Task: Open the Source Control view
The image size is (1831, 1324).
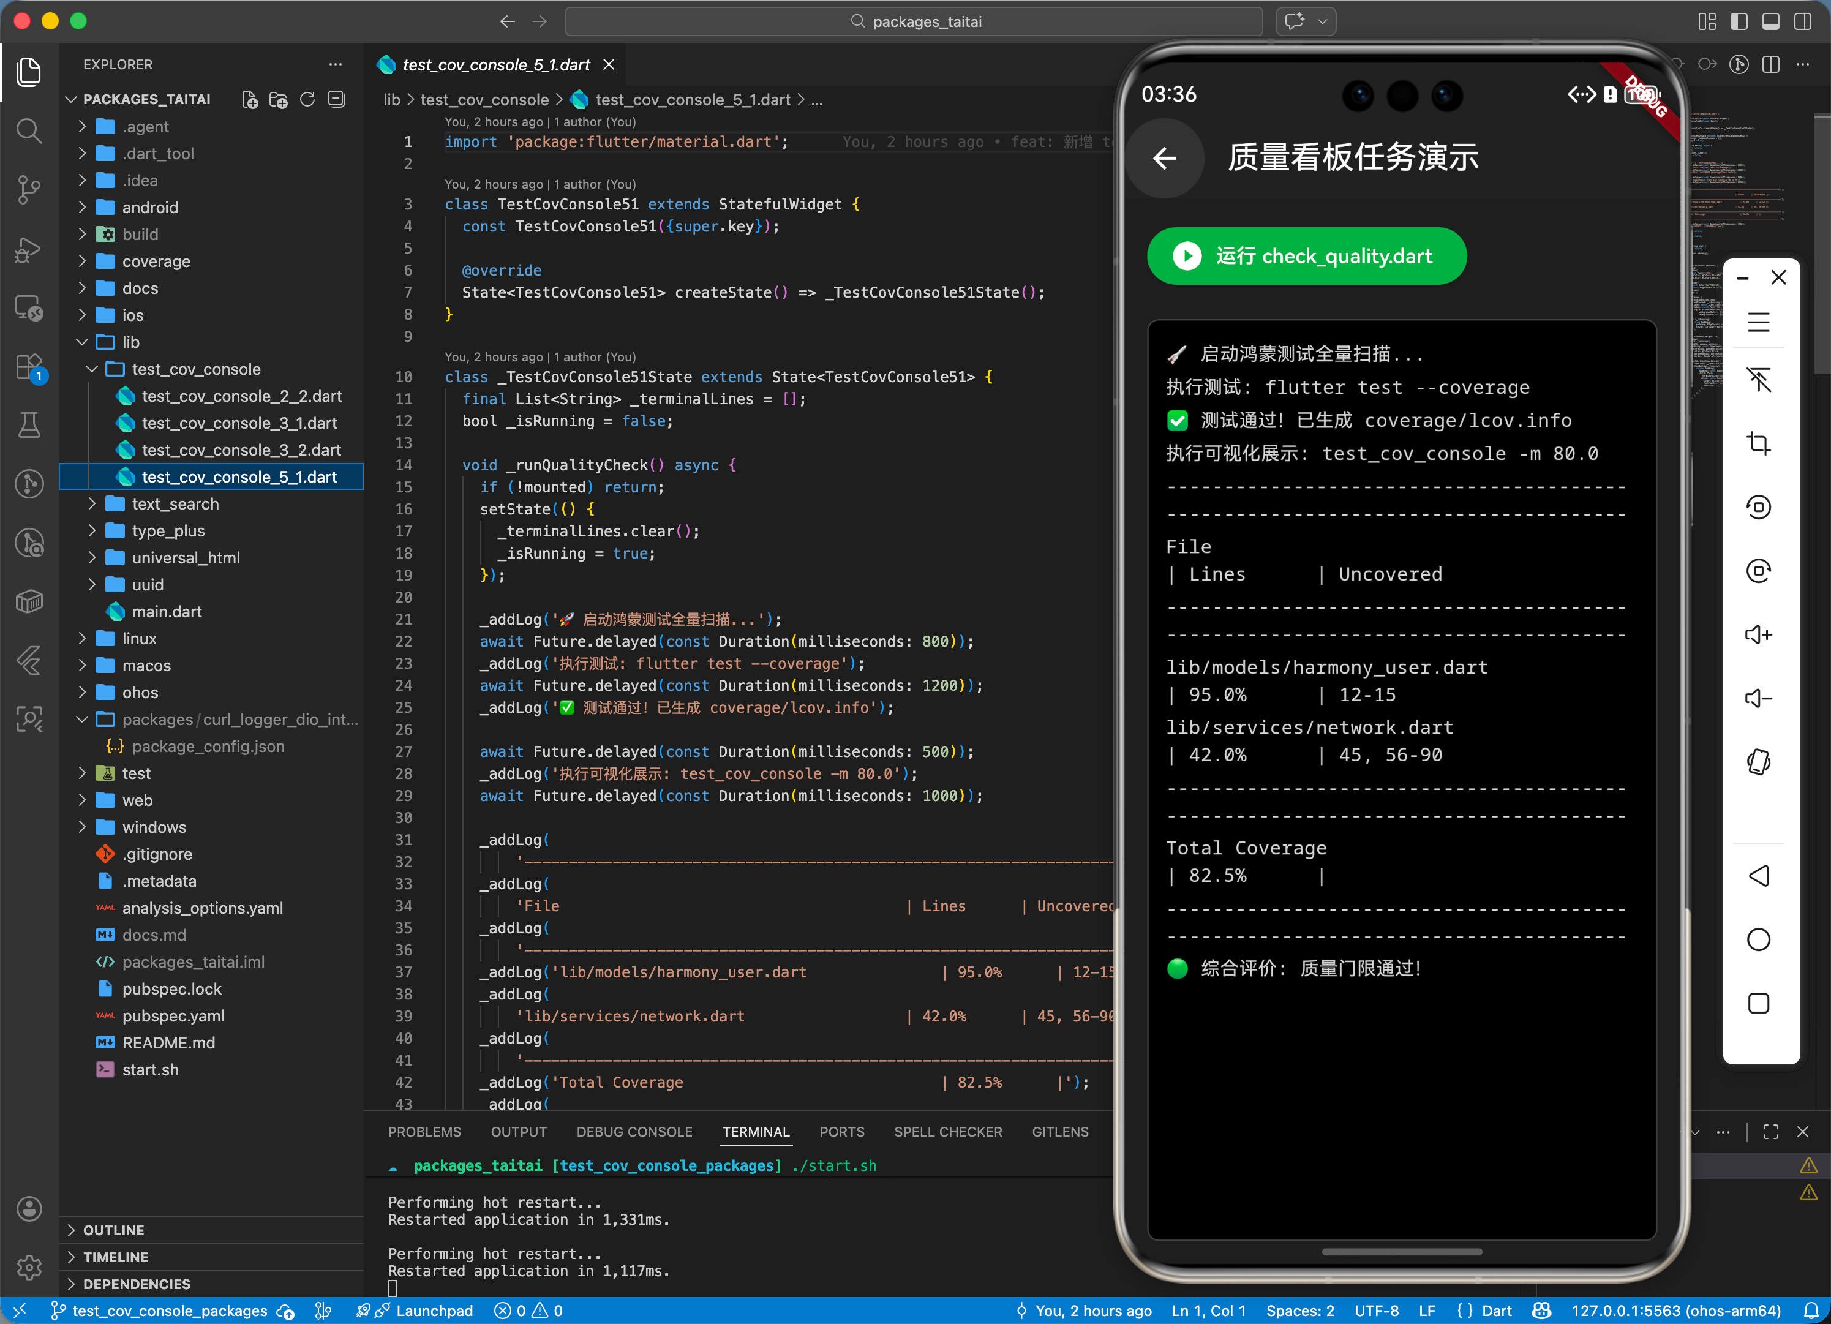Action: pyautogui.click(x=29, y=190)
